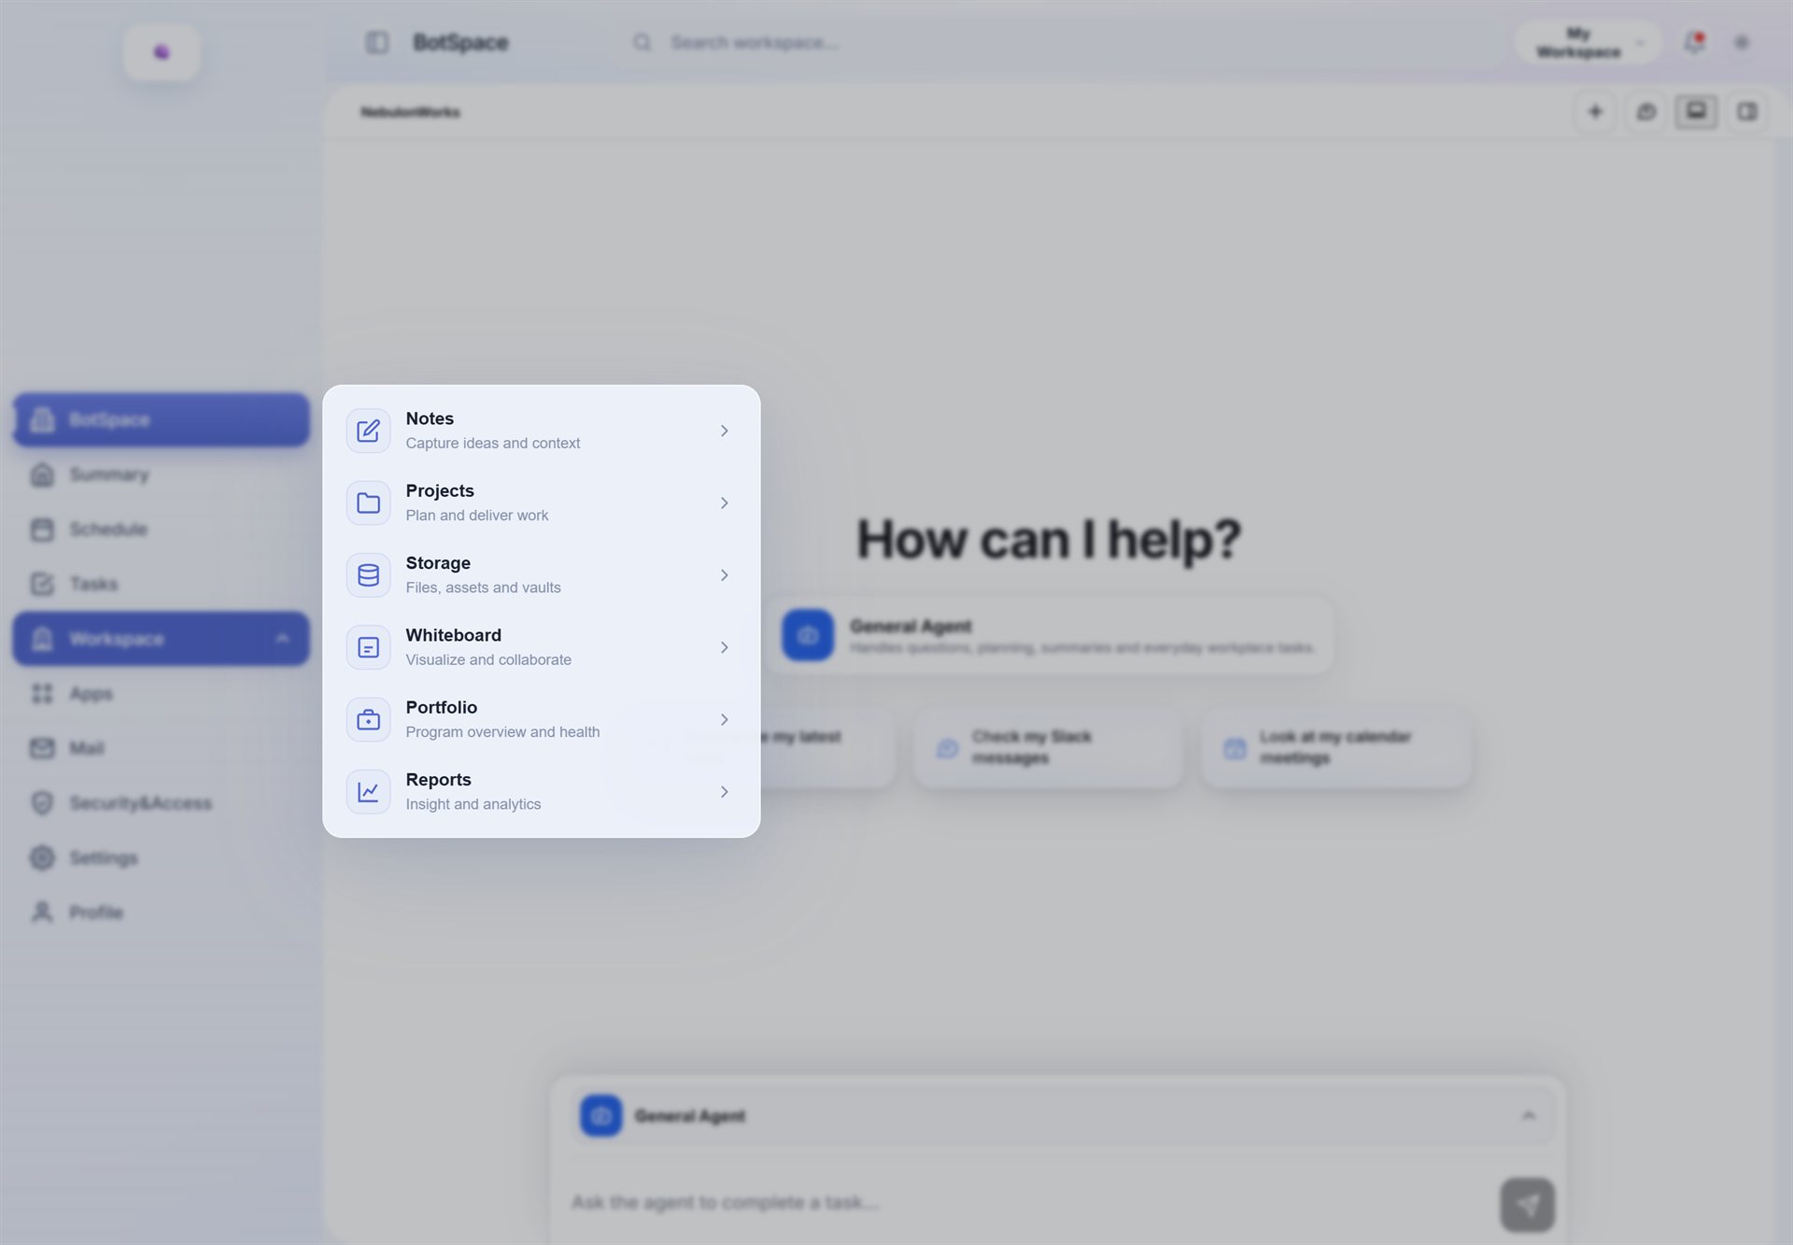Viewport: 1793px width, 1245px height.
Task: Open Tasks in the sidebar
Action: click(162, 584)
